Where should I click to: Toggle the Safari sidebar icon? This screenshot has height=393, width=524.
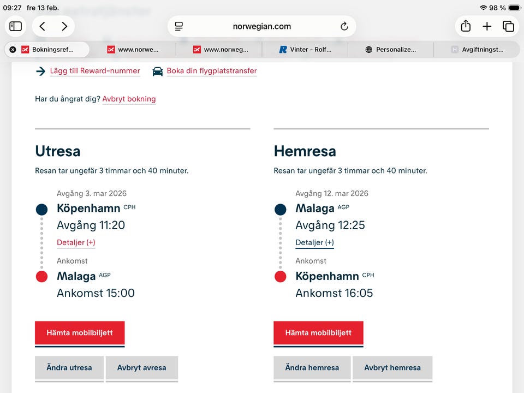coord(16,26)
